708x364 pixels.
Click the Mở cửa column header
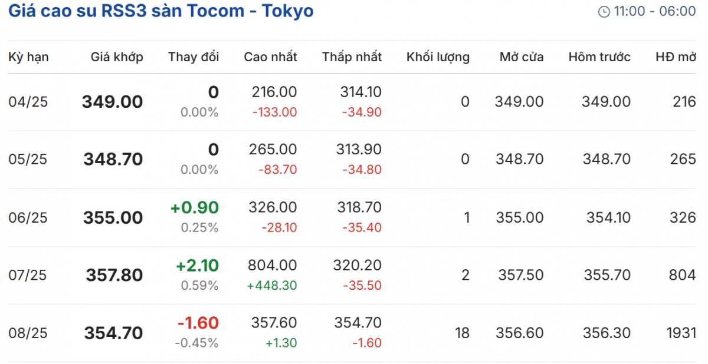522,57
